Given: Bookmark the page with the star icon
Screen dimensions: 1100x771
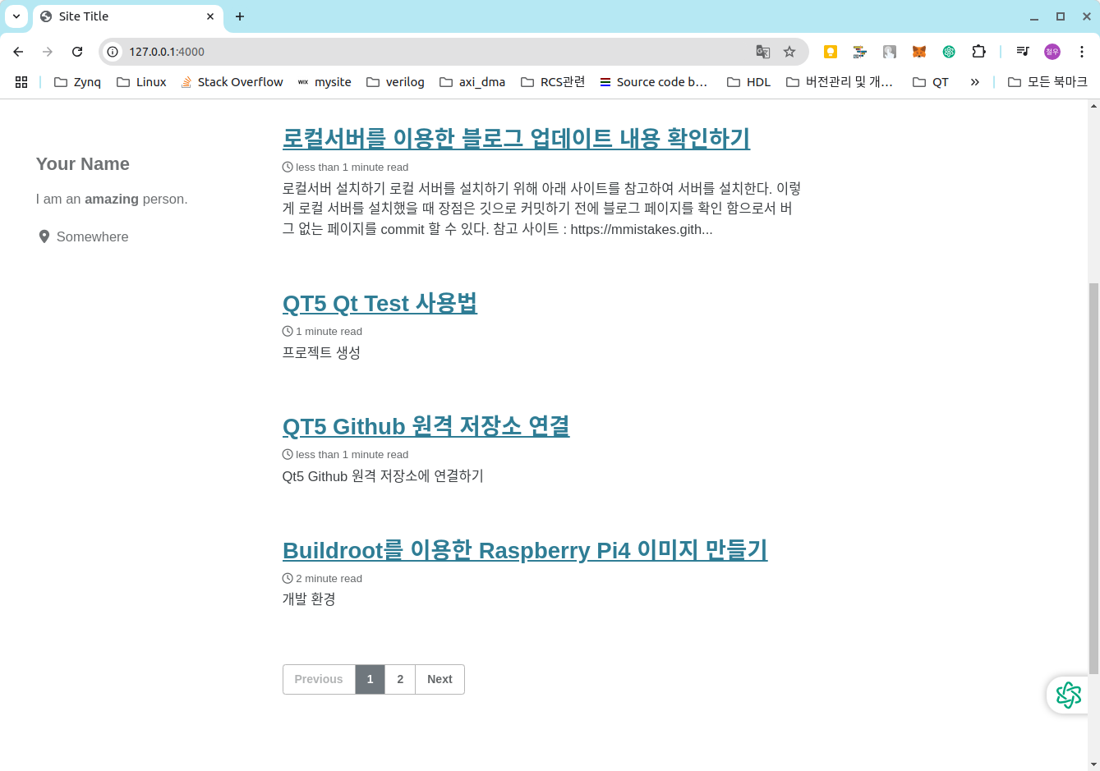Looking at the screenshot, I should pos(789,51).
